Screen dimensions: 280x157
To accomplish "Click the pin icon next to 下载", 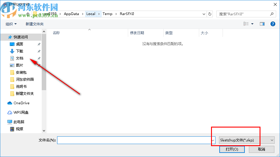I will 39,51.
